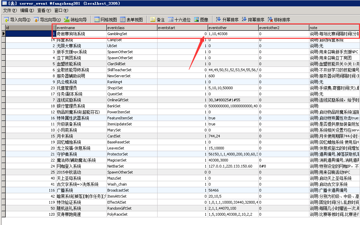Viewport: 360px width, 225px height.
Task: Select the LeavesSet cell
Action: [x=132, y=148]
